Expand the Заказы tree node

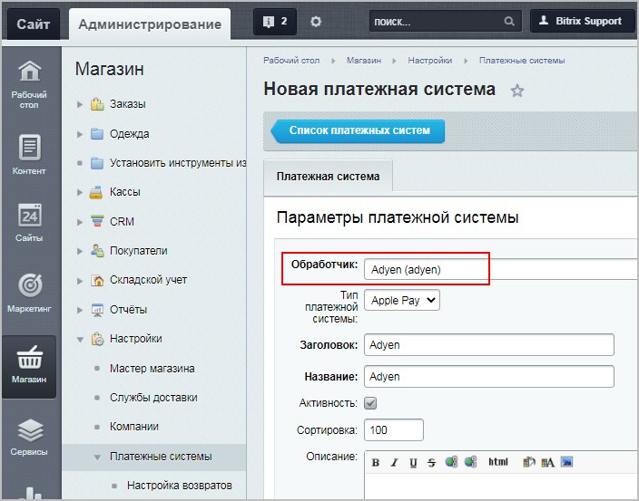pyautogui.click(x=80, y=104)
